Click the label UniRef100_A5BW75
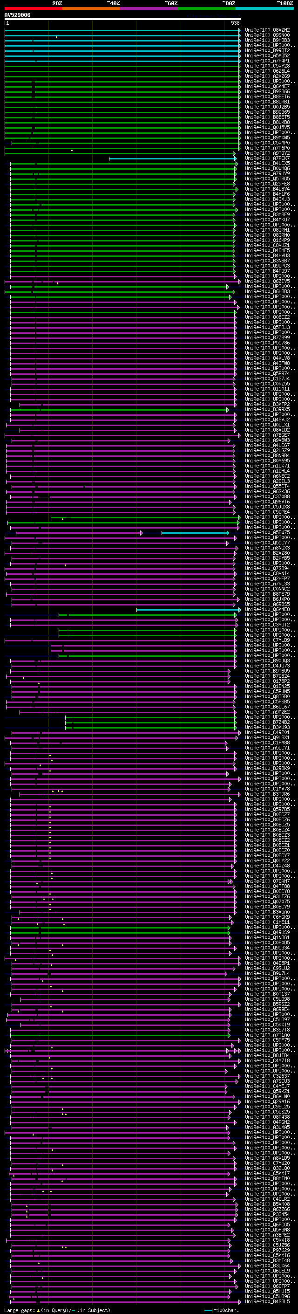 [267, 532]
